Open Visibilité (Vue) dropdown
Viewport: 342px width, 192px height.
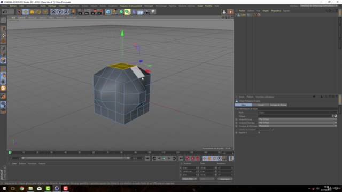[298, 119]
